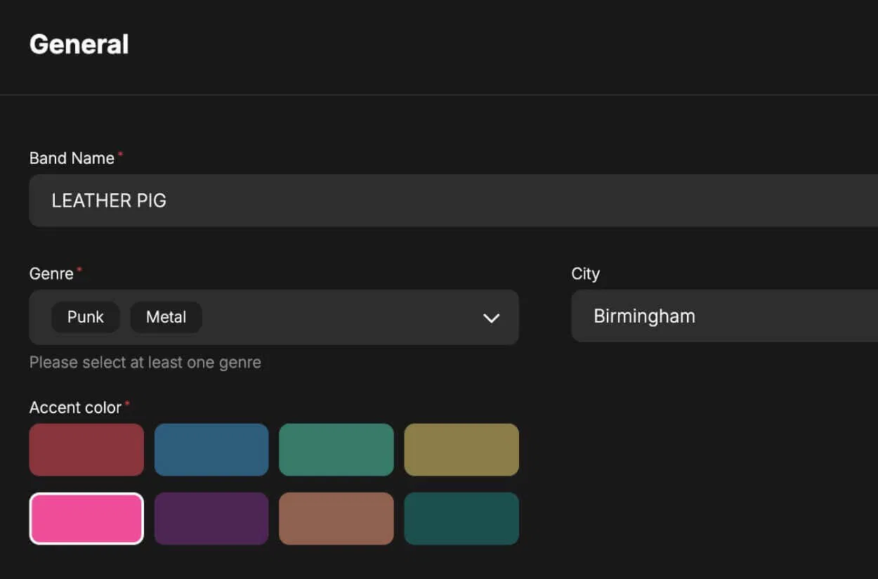This screenshot has width=878, height=579.
Task: Click the Punk genre tag
Action: point(86,317)
